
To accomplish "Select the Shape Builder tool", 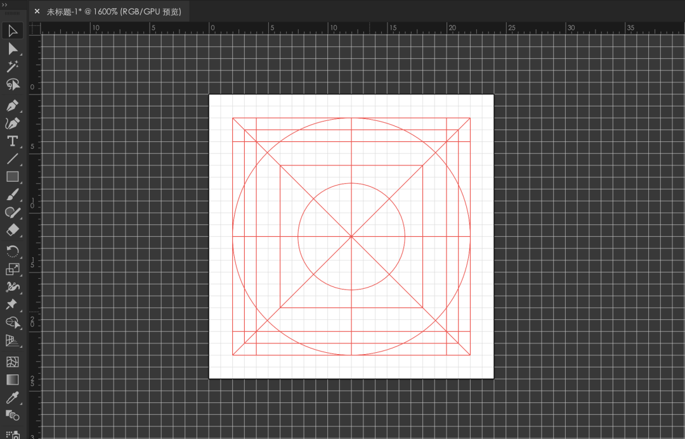I will [12, 322].
